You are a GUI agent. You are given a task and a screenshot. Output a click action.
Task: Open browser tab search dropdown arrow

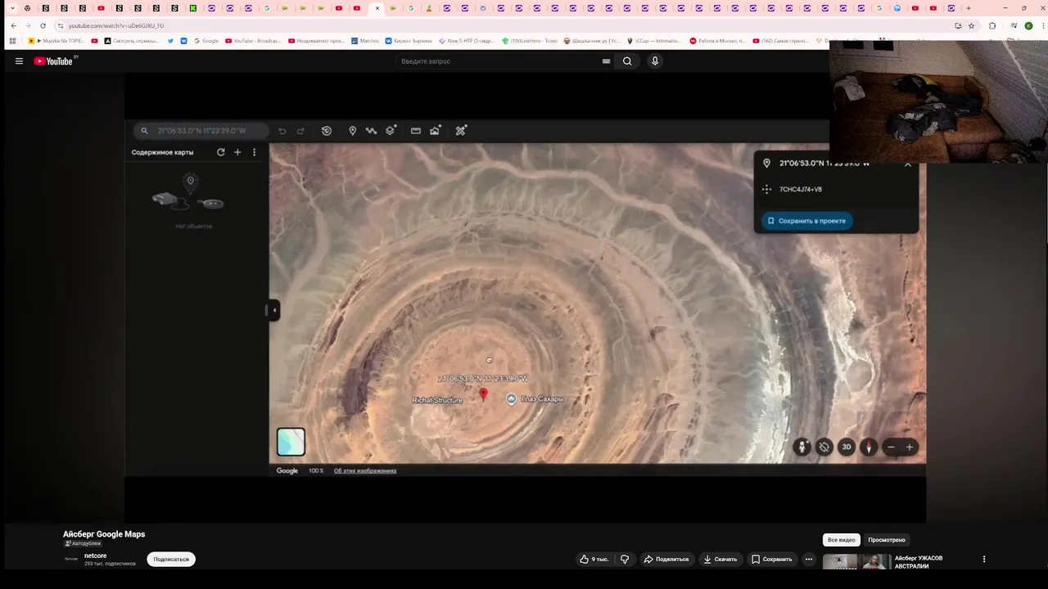click(x=12, y=8)
